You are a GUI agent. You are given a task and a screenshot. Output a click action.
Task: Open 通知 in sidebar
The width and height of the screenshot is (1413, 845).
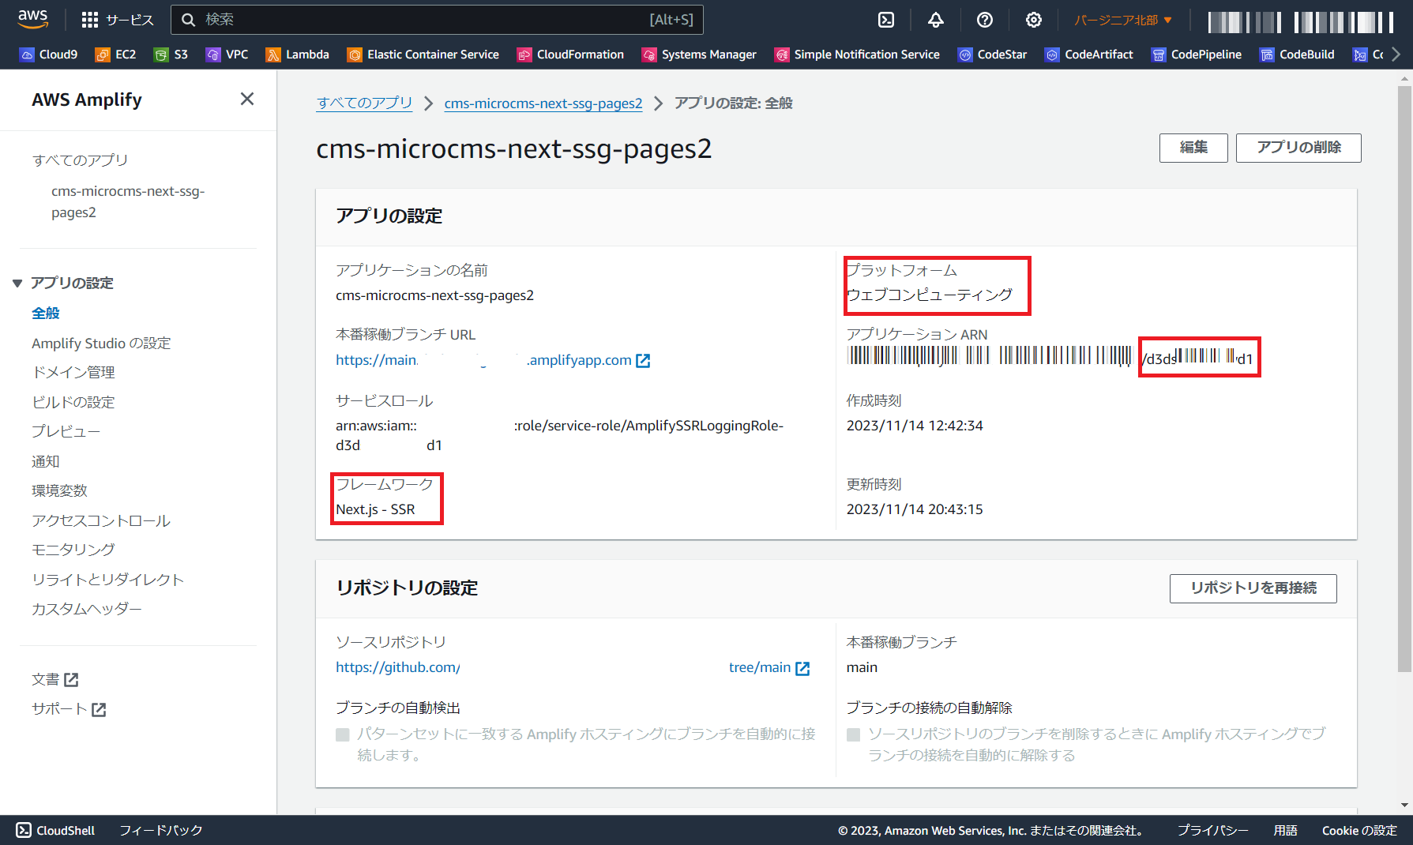coord(46,461)
